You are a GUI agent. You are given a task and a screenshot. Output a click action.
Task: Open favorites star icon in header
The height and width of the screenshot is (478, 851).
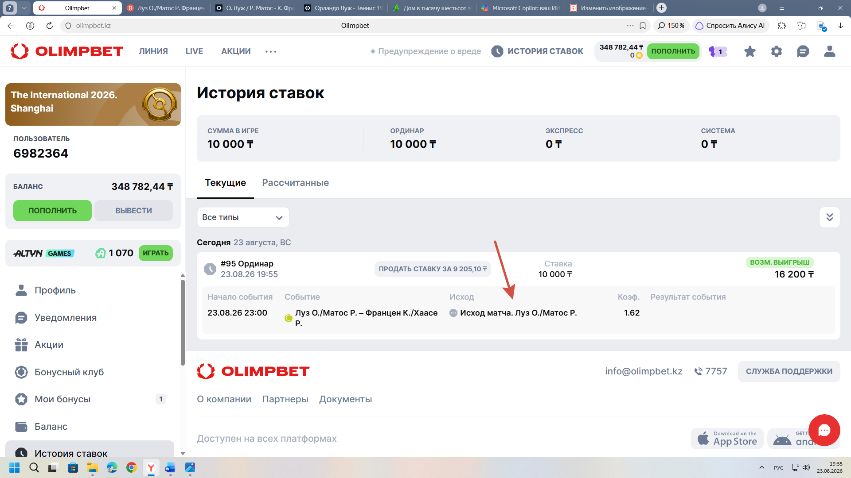pos(750,51)
